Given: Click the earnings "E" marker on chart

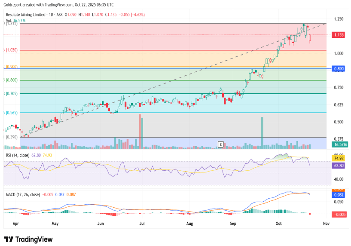Looking at the screenshot, I should (x=221, y=144).
